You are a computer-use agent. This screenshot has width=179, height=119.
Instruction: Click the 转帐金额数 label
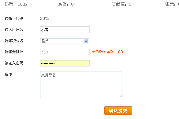coord(14,52)
